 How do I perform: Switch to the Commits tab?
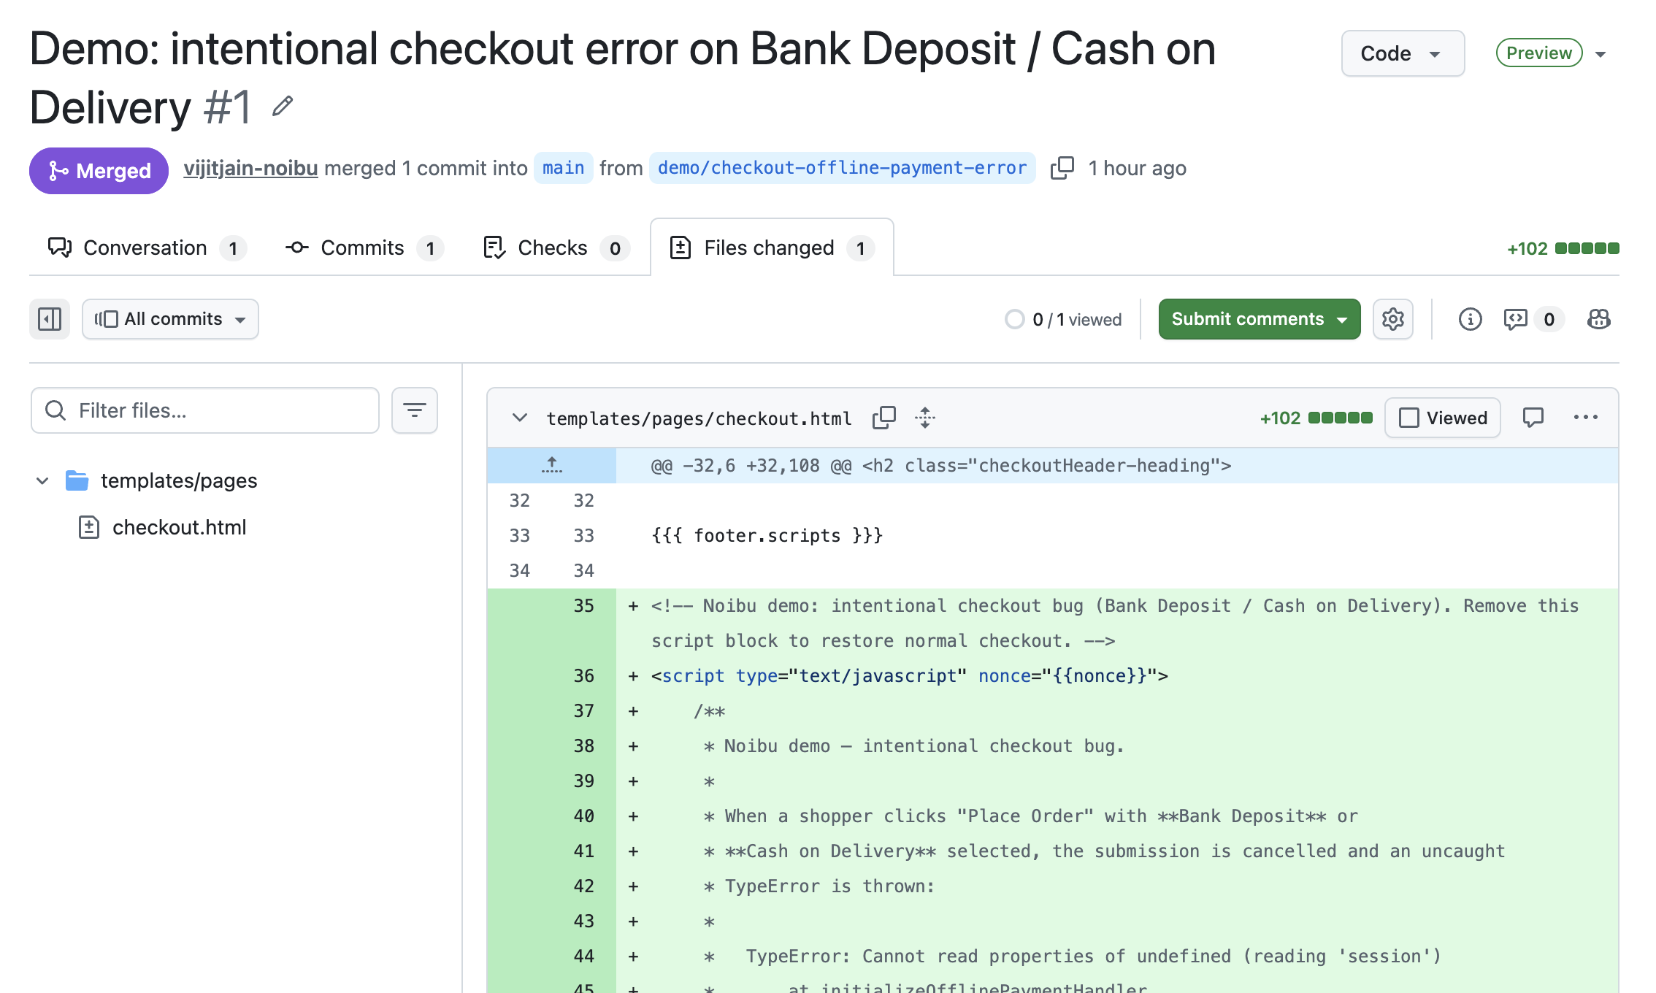364,248
